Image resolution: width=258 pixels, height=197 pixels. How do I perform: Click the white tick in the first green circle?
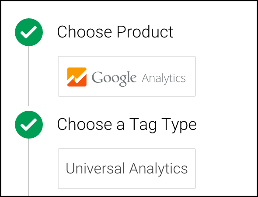28,32
